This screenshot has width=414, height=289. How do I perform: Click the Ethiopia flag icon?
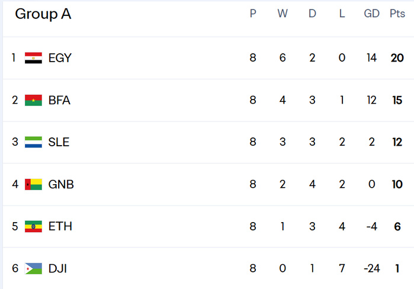coord(33,226)
